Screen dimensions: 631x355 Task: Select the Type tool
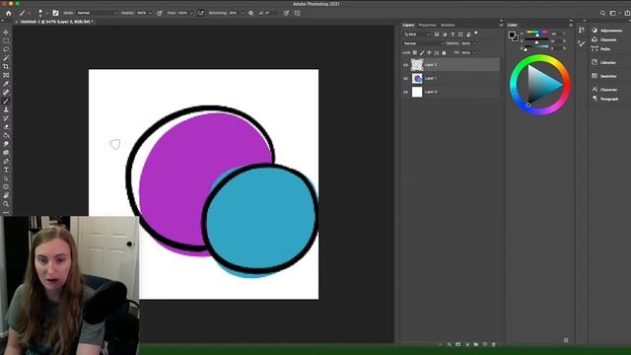(x=6, y=170)
